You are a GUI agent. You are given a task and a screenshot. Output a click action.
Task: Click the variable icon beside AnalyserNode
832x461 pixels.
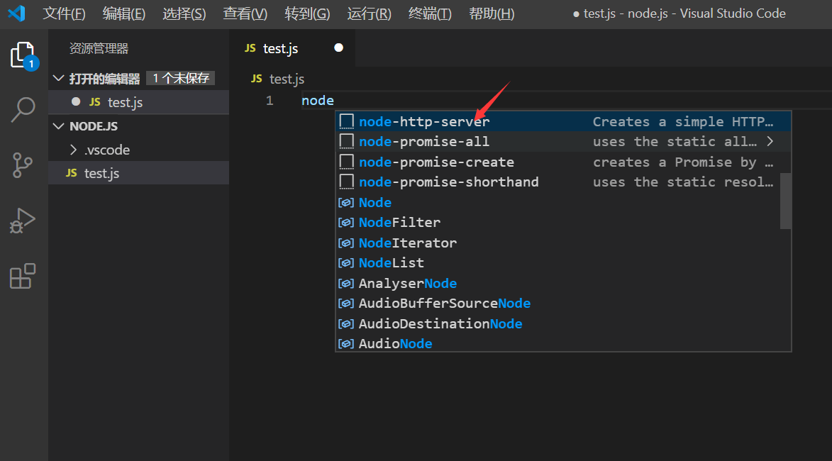pyautogui.click(x=347, y=283)
